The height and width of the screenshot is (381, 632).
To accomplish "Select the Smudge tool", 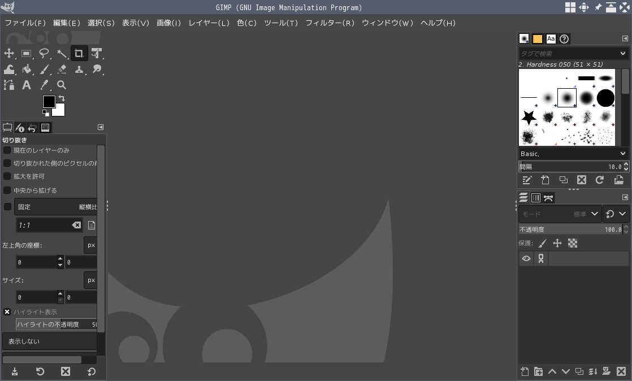I will (x=97, y=70).
